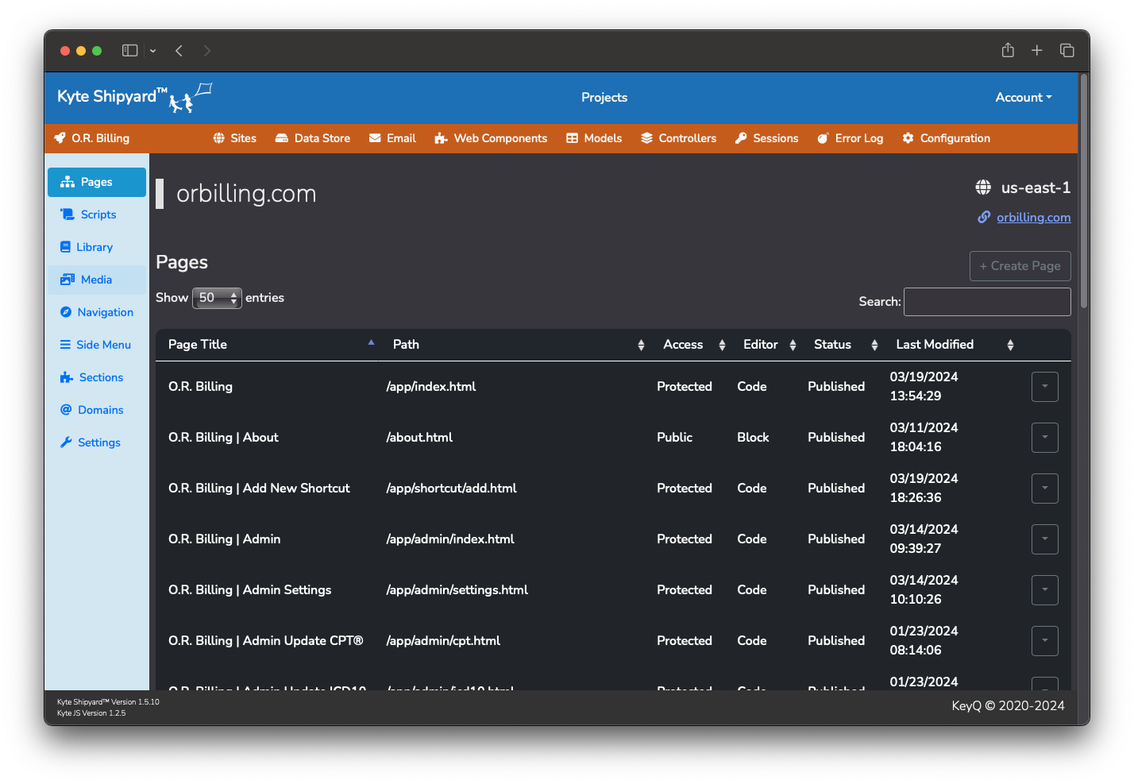Screen dimensions: 1134x784
Task: Open the Settings sidebar tab
Action: pyautogui.click(x=97, y=442)
